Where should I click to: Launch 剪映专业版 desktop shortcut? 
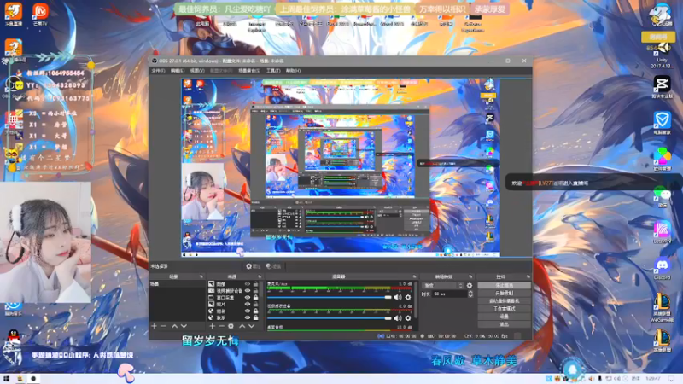[663, 87]
